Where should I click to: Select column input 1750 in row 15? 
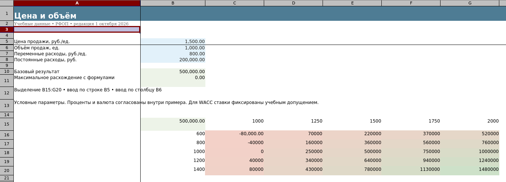click(411, 124)
